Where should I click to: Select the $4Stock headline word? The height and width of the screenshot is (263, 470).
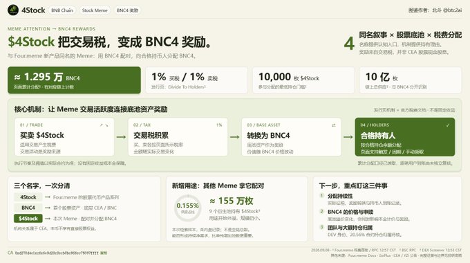point(31,42)
